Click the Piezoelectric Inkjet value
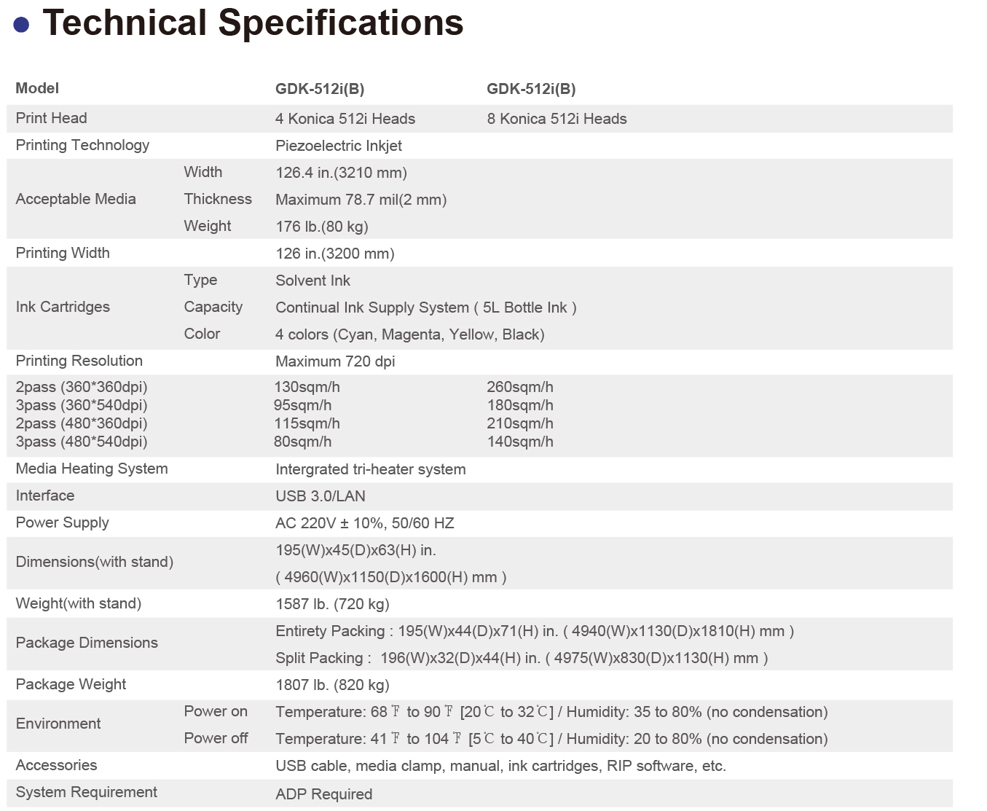 338,146
